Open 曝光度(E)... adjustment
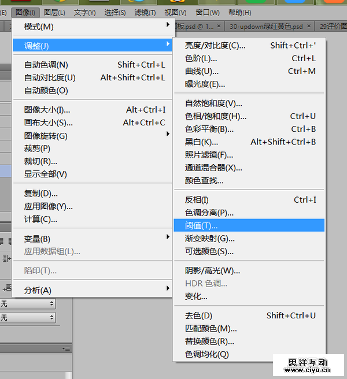Viewport: 347px width, 379px height. pos(249,84)
